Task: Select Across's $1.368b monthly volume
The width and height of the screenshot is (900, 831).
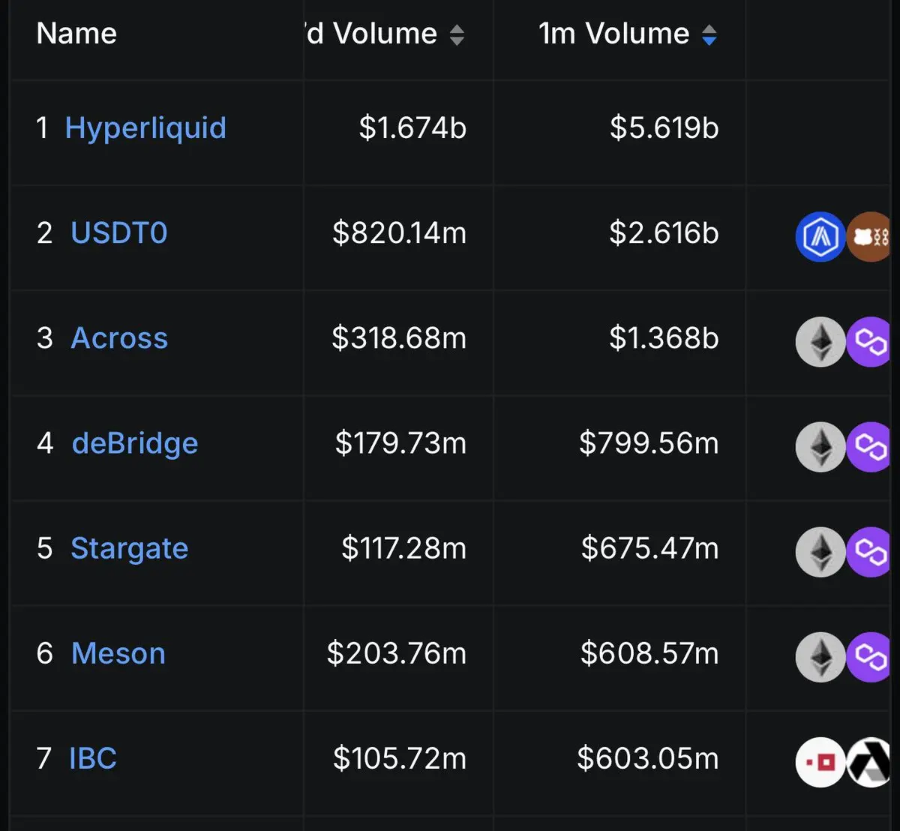Action: tap(664, 338)
